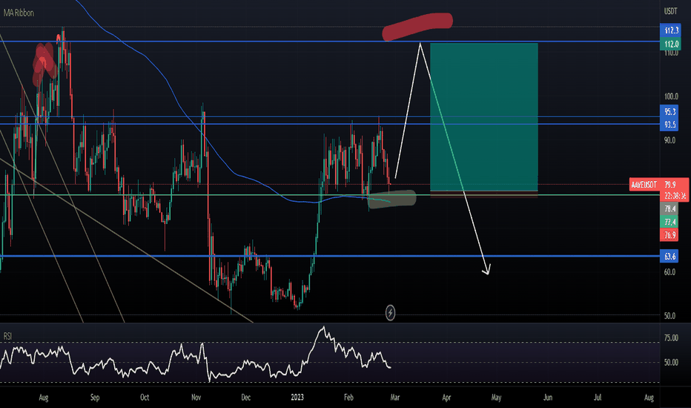
Task: Click the 100.0 price scale value
Action: (x=671, y=96)
